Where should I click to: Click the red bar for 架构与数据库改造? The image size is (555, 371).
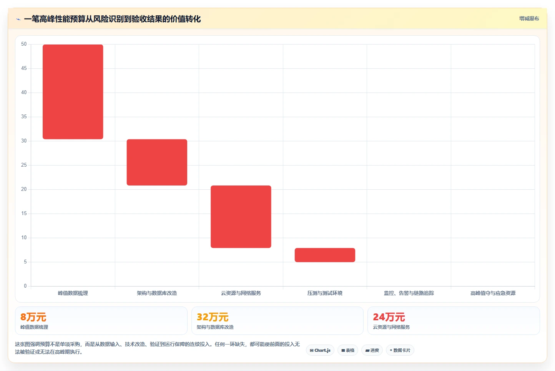pyautogui.click(x=157, y=162)
